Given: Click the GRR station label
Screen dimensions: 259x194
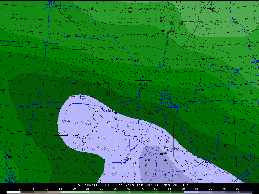Looking at the screenshot, I should (x=220, y=67).
